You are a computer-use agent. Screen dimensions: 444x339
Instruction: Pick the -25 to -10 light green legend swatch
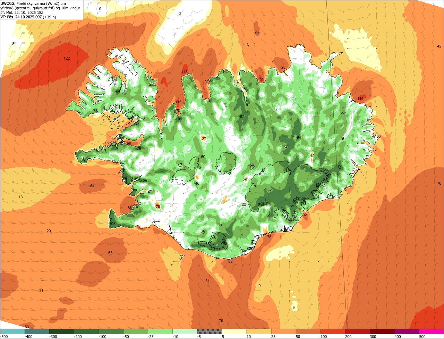click(x=160, y=331)
